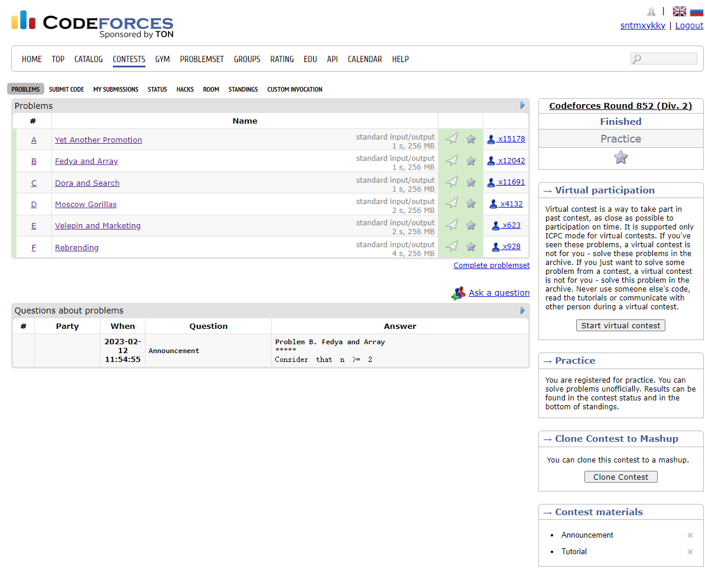Viewport: 705px width, 569px height.
Task: Toggle favorite star for Fedya and Array
Action: 471,161
